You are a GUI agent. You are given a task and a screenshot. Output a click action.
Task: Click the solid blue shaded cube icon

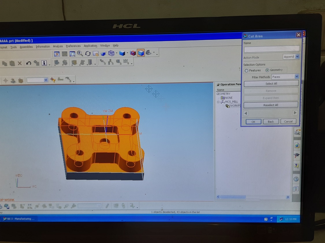(x=122, y=53)
